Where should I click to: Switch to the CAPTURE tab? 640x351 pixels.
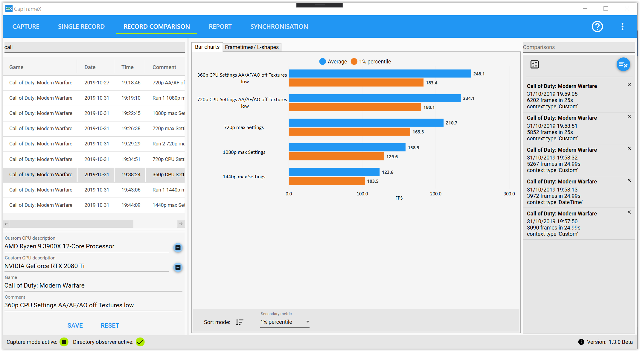pos(26,27)
